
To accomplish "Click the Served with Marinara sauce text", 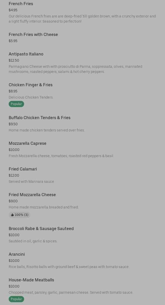I will coord(31,182).
